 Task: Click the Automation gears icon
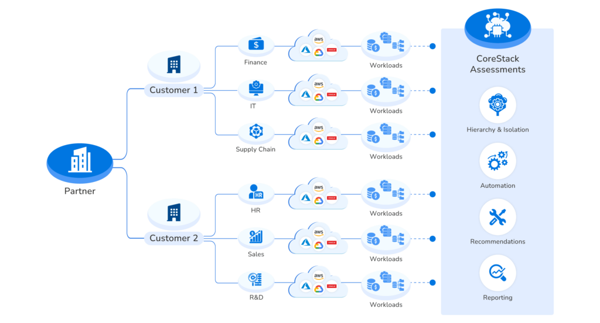click(497, 161)
